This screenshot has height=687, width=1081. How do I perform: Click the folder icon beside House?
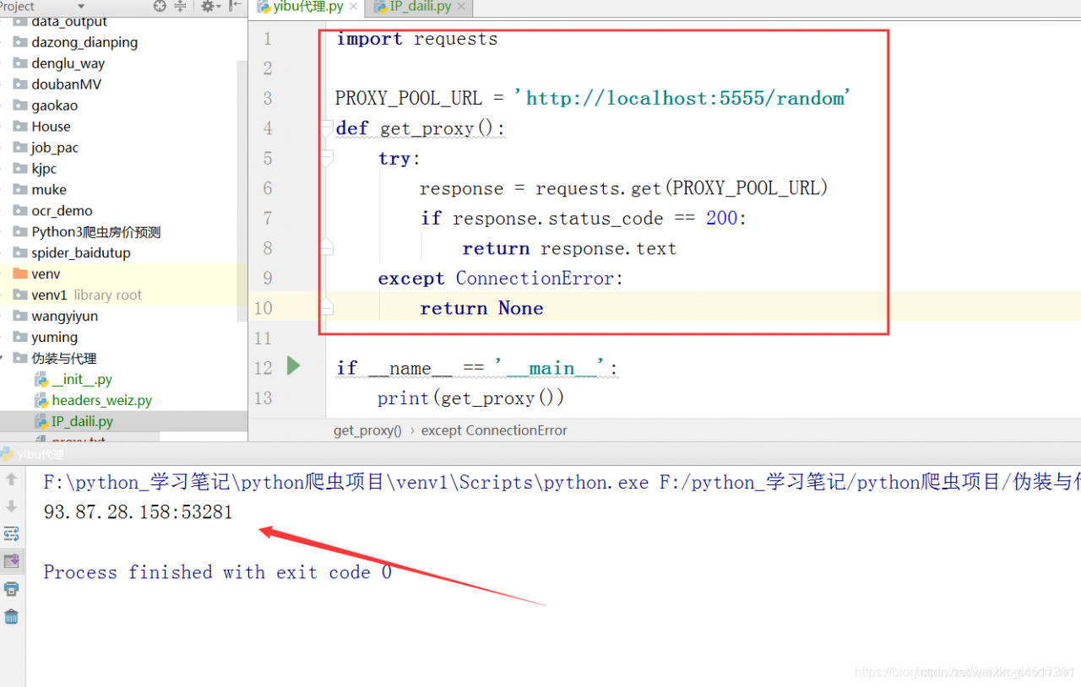click(20, 127)
